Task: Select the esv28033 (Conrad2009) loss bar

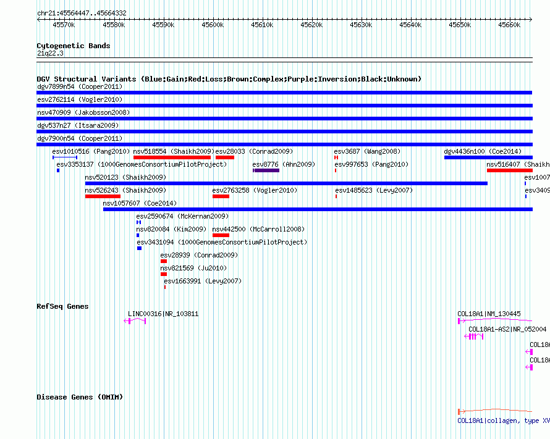Action: (x=225, y=157)
